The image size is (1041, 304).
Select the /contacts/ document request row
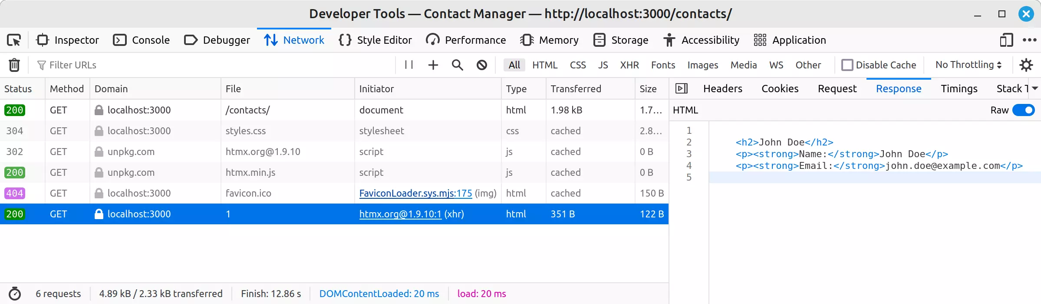334,110
